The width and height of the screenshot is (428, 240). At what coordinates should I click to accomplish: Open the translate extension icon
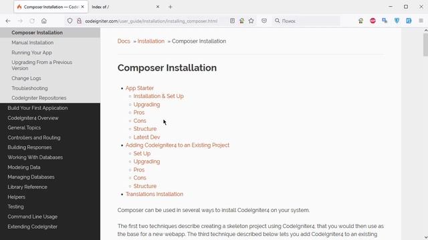[385, 21]
